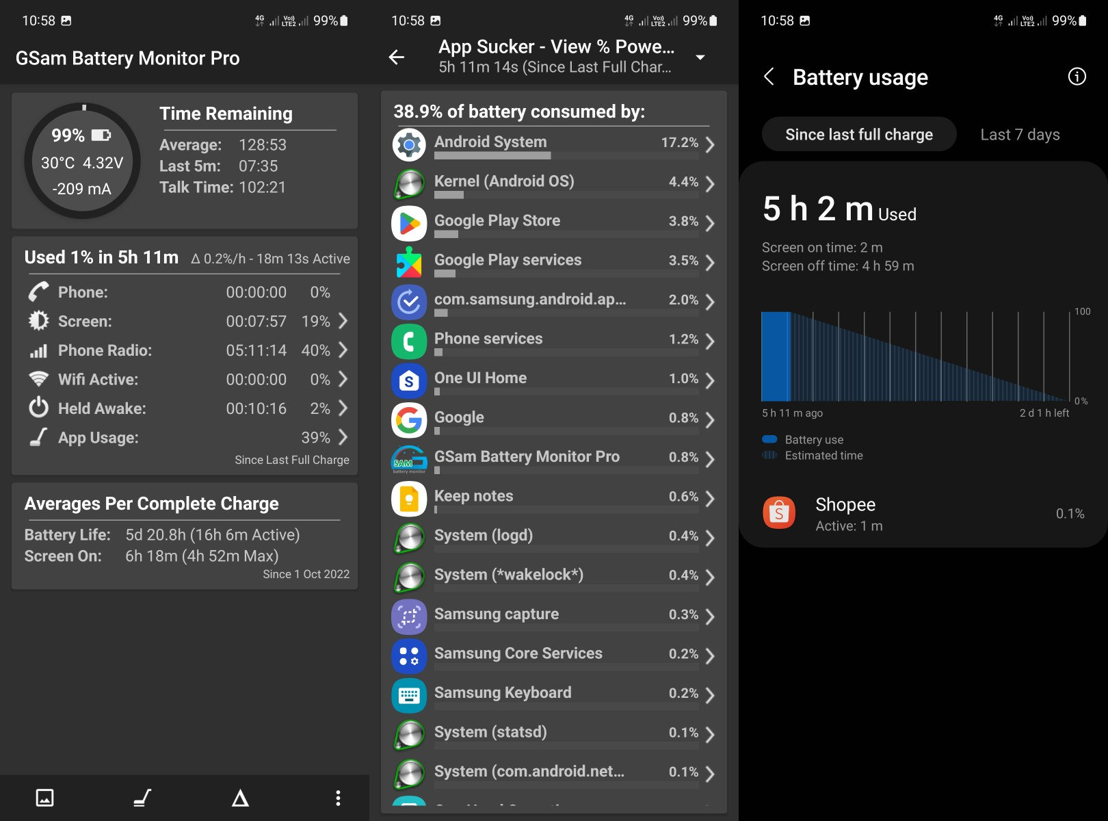Tap the Samsung capture icon
This screenshot has width=1108, height=821.
coord(409,616)
